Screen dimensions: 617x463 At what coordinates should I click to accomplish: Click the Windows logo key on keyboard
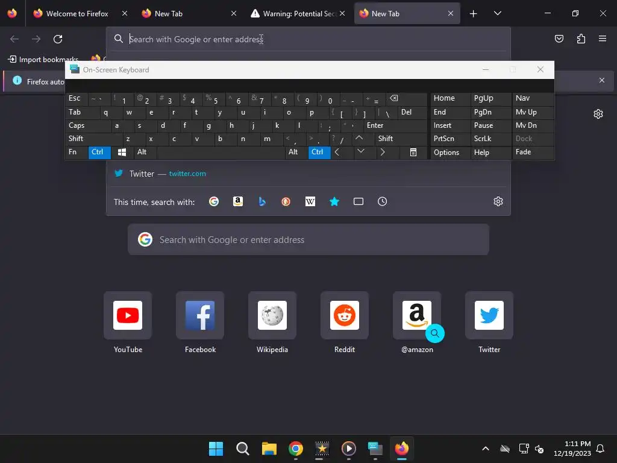click(x=122, y=153)
